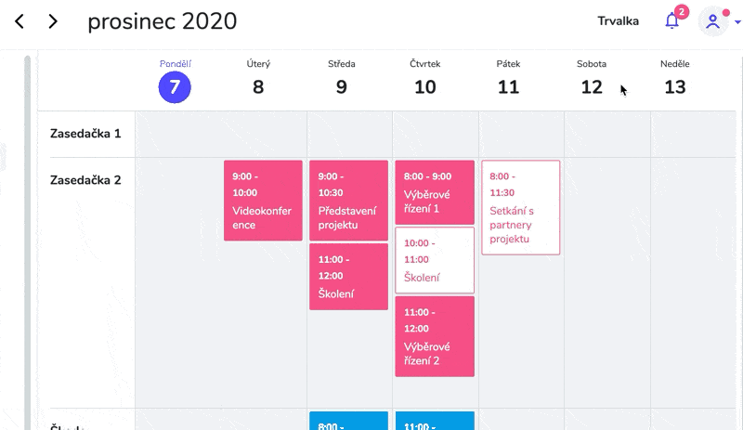
Task: Select Úterý 8 day header
Action: (x=258, y=80)
